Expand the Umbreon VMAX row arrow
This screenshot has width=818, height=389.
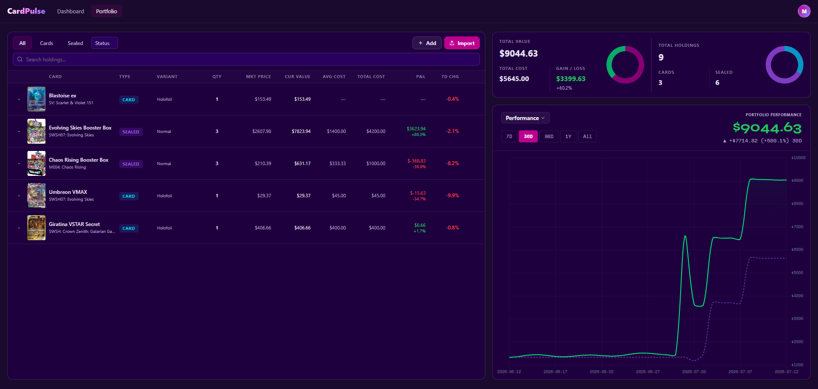tap(19, 196)
